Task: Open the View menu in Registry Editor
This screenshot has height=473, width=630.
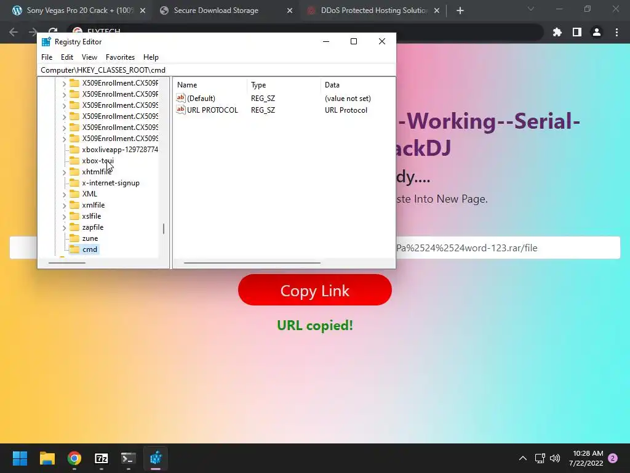Action: tap(89, 57)
